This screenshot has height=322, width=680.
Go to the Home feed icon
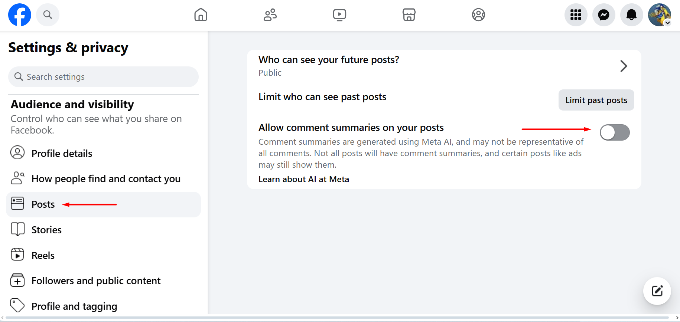click(201, 15)
